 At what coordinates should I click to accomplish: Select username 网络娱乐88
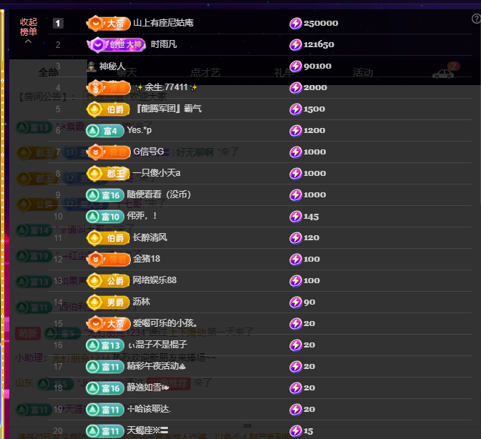coord(154,280)
